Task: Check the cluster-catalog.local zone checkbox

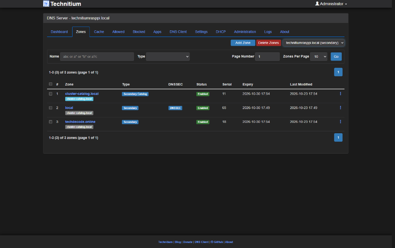Action: click(51, 94)
